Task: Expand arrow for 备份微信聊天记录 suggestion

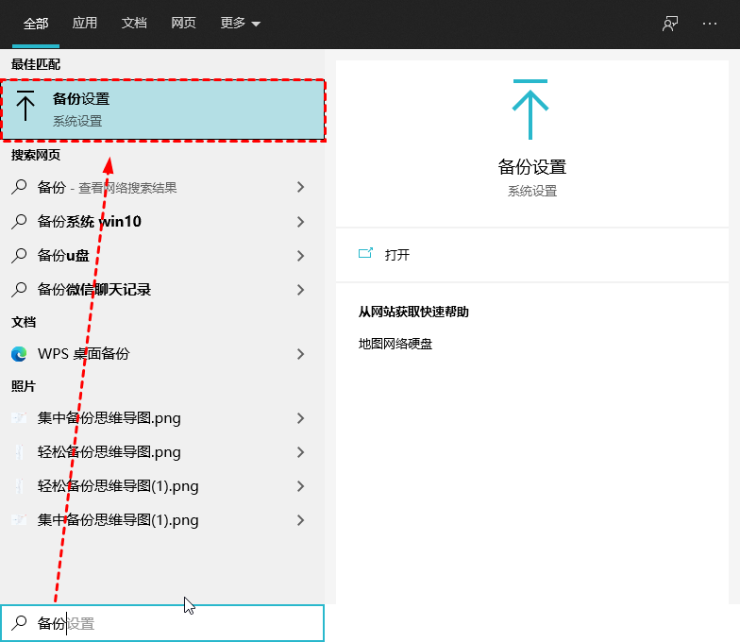Action: [300, 290]
